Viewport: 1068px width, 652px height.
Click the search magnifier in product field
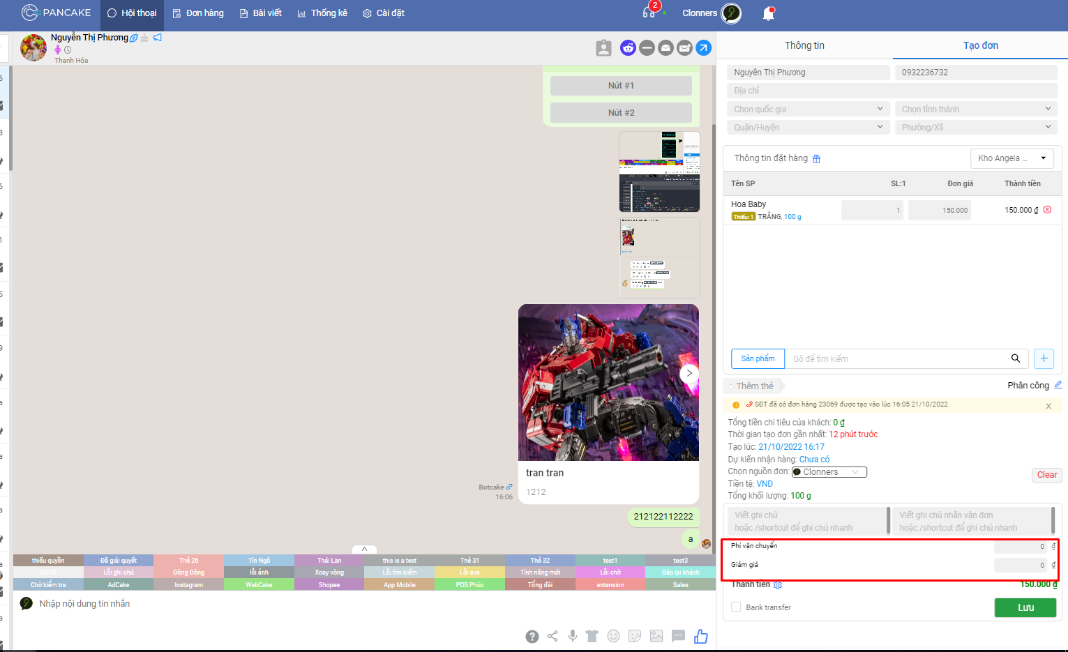tap(1016, 358)
